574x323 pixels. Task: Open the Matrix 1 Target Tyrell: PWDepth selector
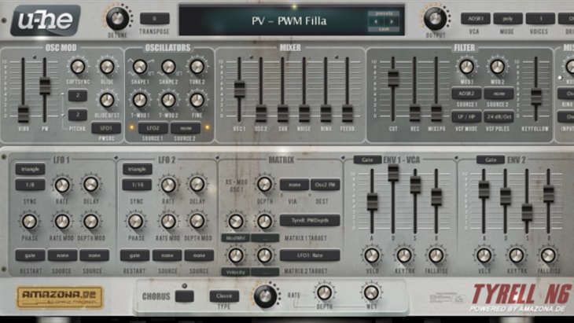pos(310,220)
